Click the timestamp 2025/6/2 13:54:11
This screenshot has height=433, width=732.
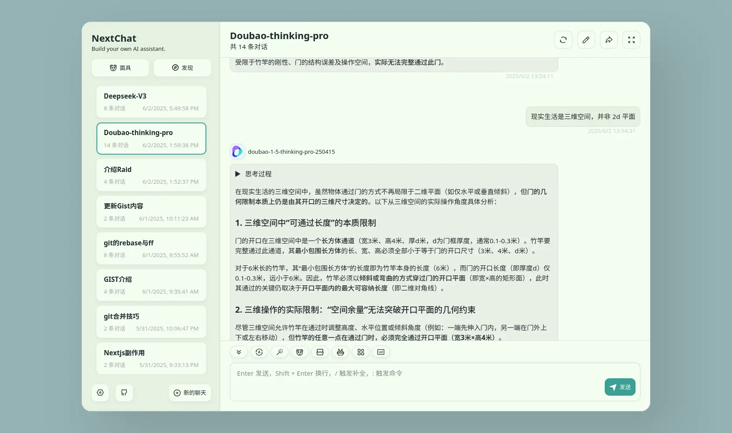(x=529, y=76)
